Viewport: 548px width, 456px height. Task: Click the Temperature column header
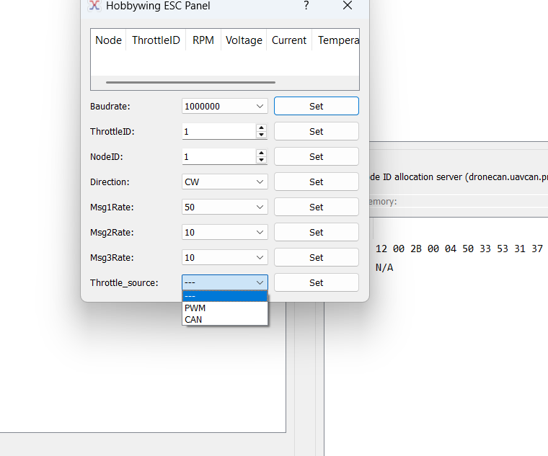pyautogui.click(x=336, y=40)
